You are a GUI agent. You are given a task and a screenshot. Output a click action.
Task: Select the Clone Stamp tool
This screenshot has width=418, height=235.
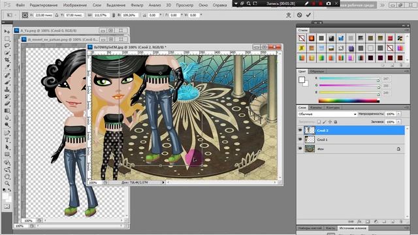pyautogui.click(x=7, y=89)
